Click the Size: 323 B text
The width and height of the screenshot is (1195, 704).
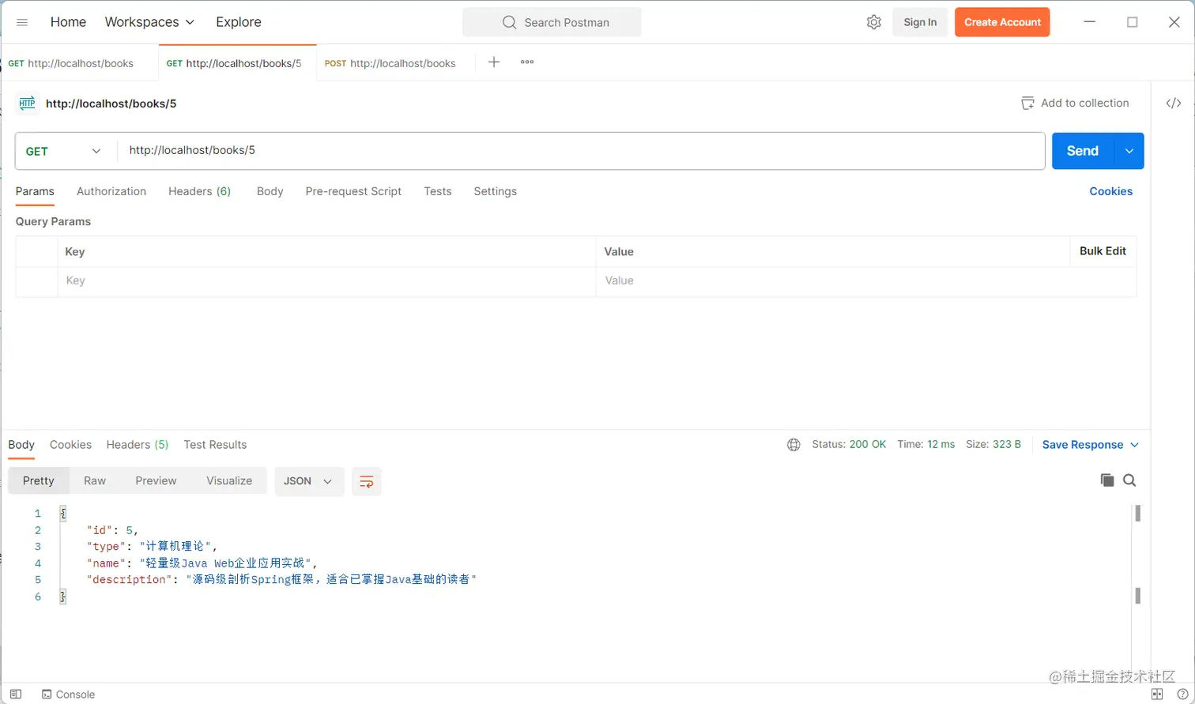click(993, 445)
